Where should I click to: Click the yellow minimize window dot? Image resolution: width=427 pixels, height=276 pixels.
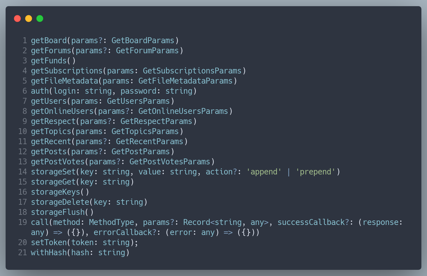[29, 19]
